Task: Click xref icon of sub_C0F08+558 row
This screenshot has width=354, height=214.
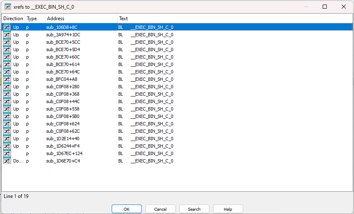Action: pyautogui.click(x=7, y=109)
